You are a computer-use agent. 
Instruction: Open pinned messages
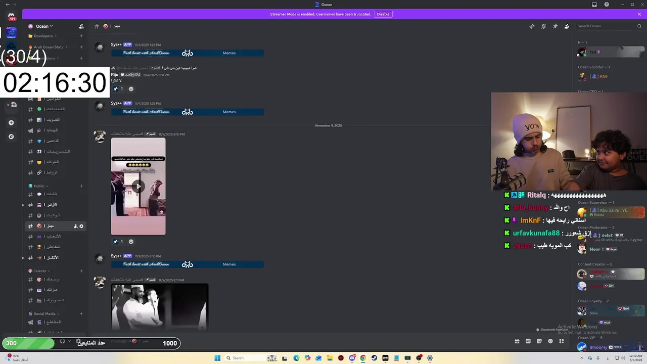coord(555,26)
